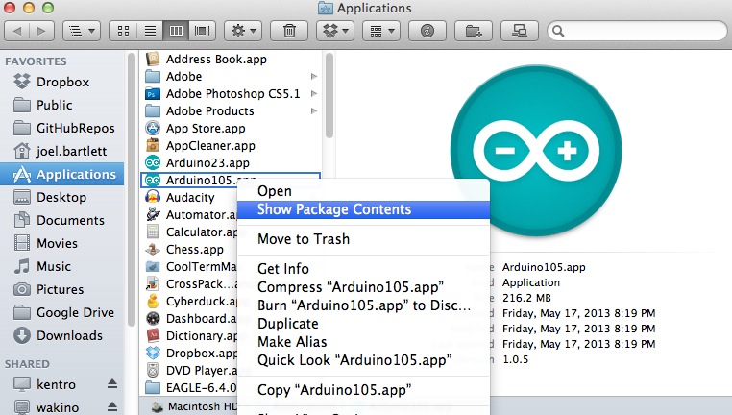Eject the kentro shared volume
Screen dimensions: 732x415
pyautogui.click(x=112, y=384)
